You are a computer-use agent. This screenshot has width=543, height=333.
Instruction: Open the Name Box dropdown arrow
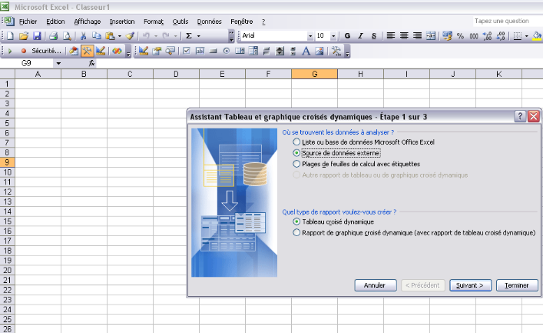58,63
